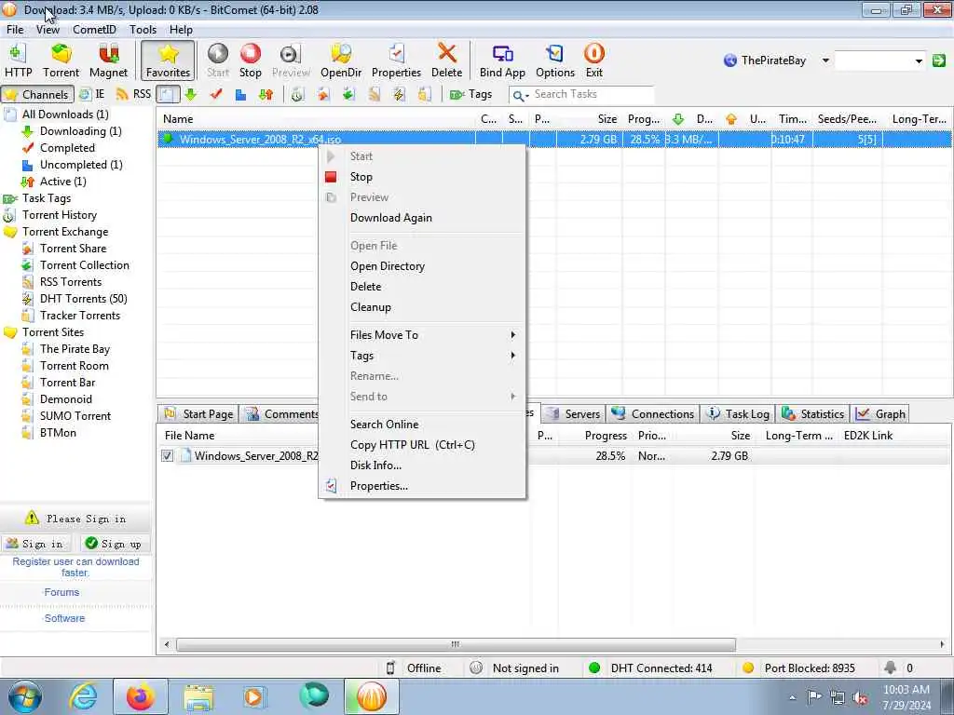Select DHT Torrents (50) in sidebar
Viewport: 954px width, 715px height.
[83, 299]
